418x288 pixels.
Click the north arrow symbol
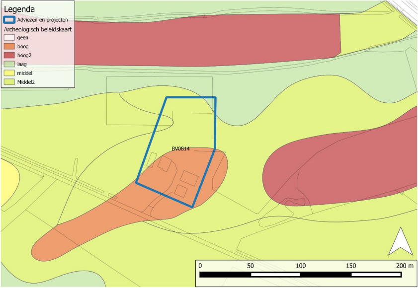click(x=401, y=241)
